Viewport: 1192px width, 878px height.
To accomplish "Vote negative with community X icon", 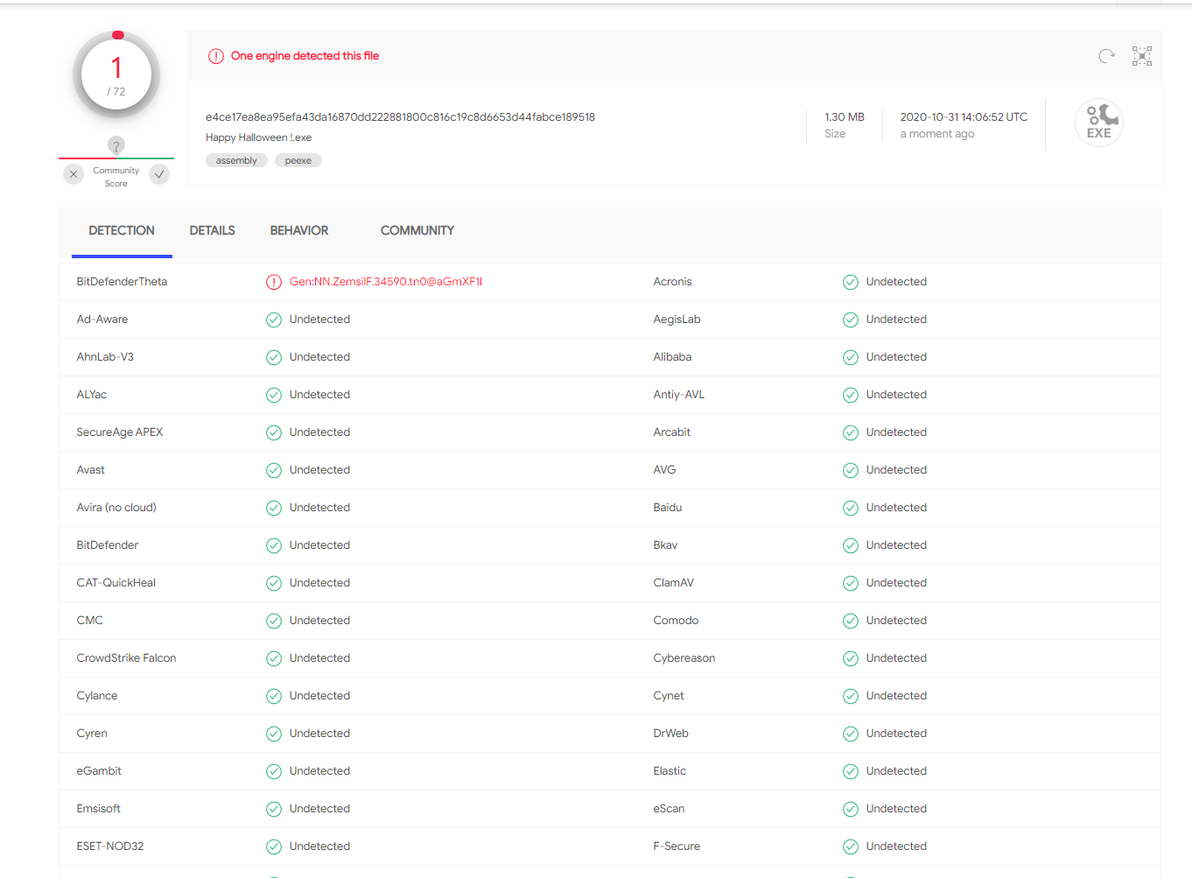I will point(74,174).
